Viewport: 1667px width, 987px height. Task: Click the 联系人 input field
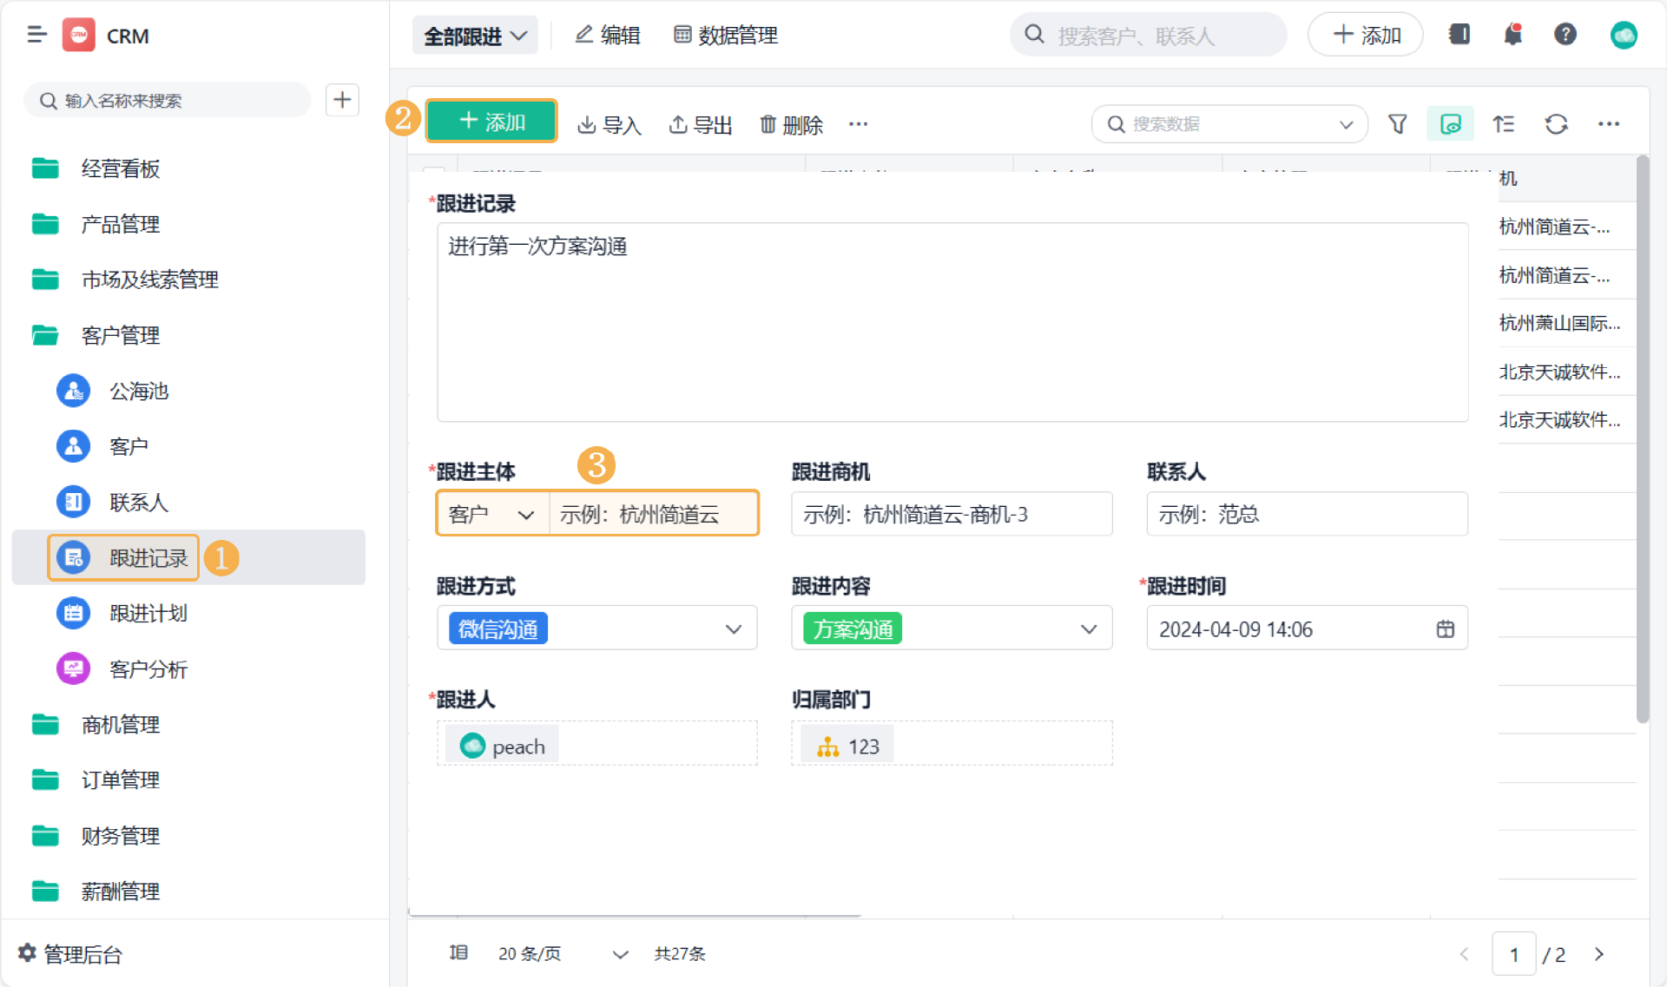pyautogui.click(x=1306, y=514)
